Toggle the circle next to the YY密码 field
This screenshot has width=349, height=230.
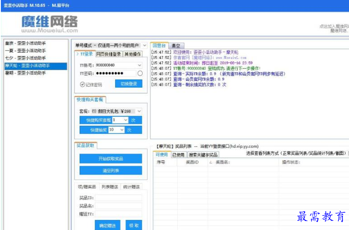(140, 74)
